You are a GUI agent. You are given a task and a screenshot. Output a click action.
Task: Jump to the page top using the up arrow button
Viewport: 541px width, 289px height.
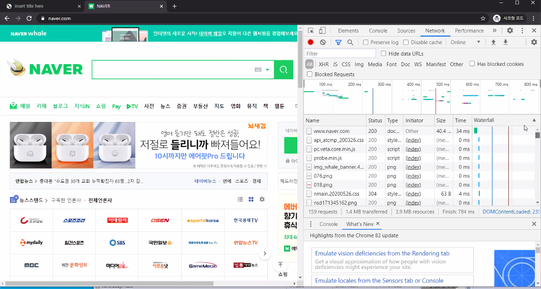(x=280, y=265)
